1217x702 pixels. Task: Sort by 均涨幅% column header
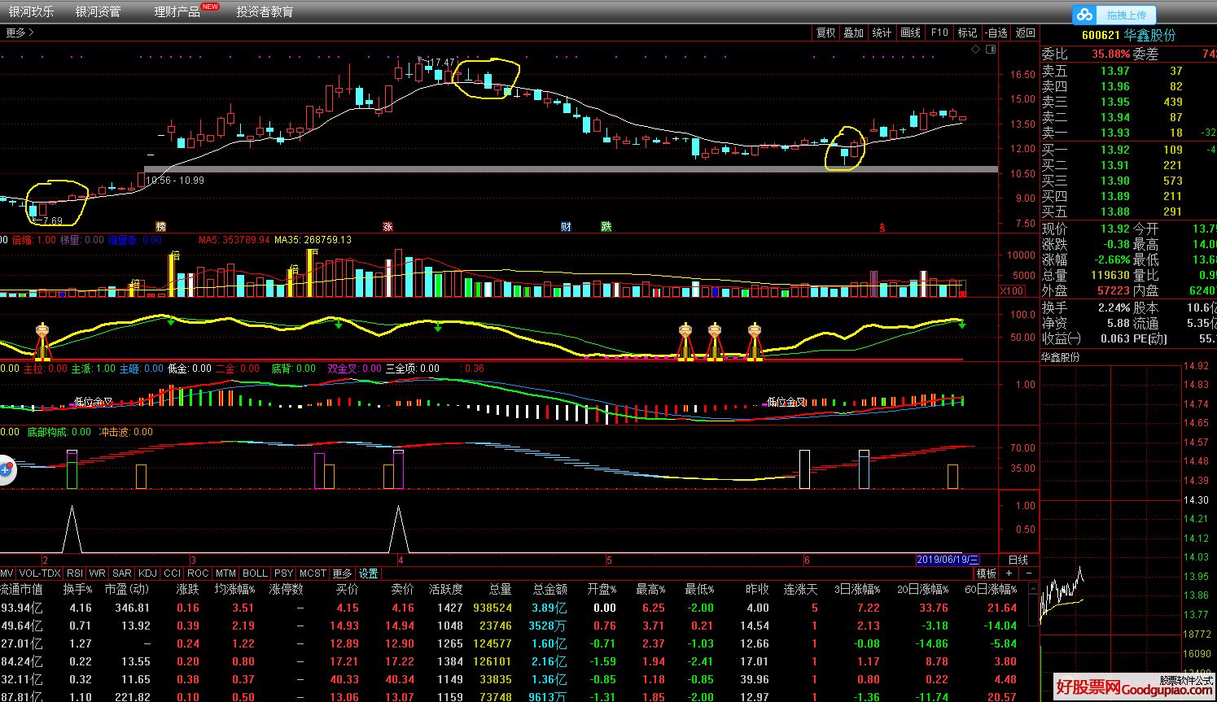tap(234, 589)
